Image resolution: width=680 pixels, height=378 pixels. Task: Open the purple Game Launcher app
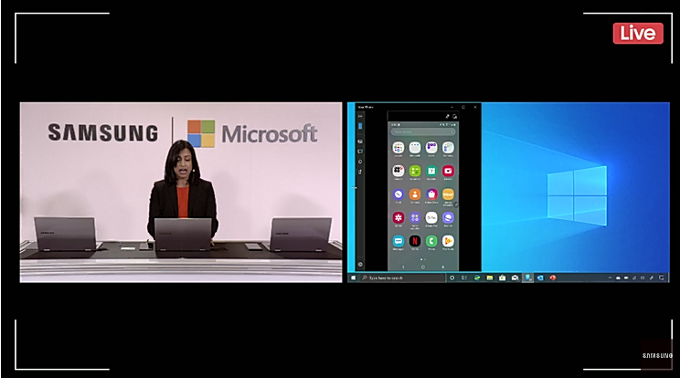pos(415,217)
